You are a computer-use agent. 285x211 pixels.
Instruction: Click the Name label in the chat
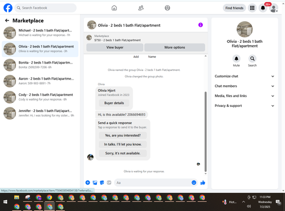click(152, 57)
